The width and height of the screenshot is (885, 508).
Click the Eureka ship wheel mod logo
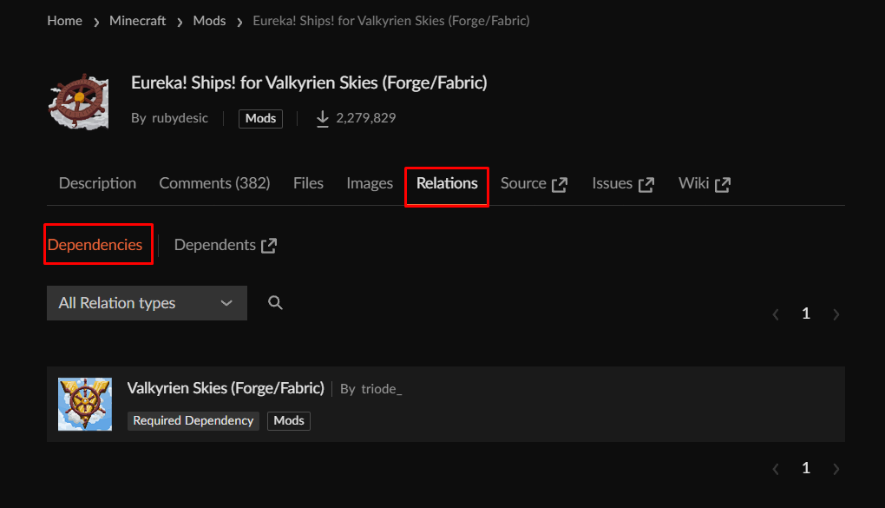[x=78, y=102]
